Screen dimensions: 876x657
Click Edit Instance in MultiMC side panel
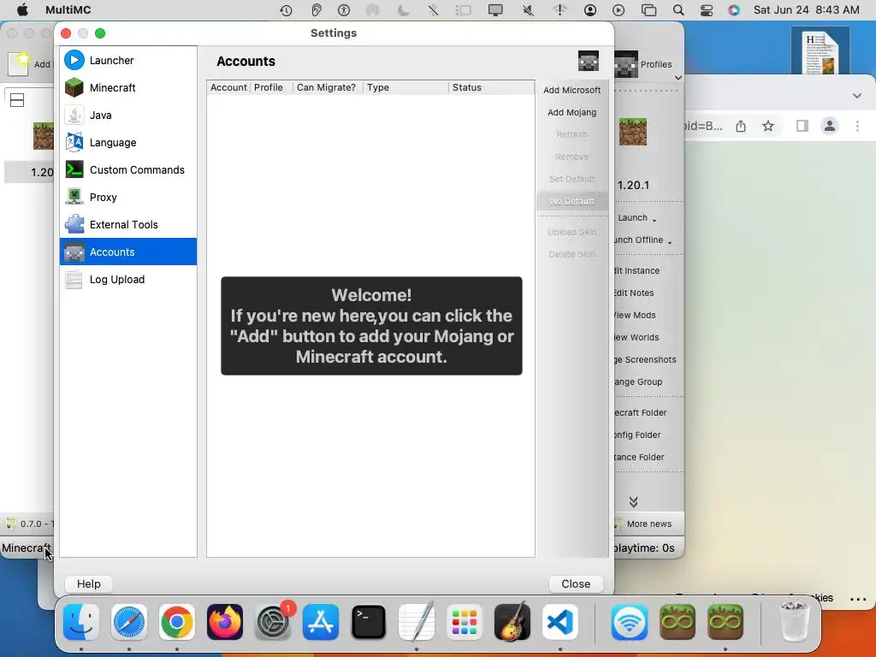[637, 271]
